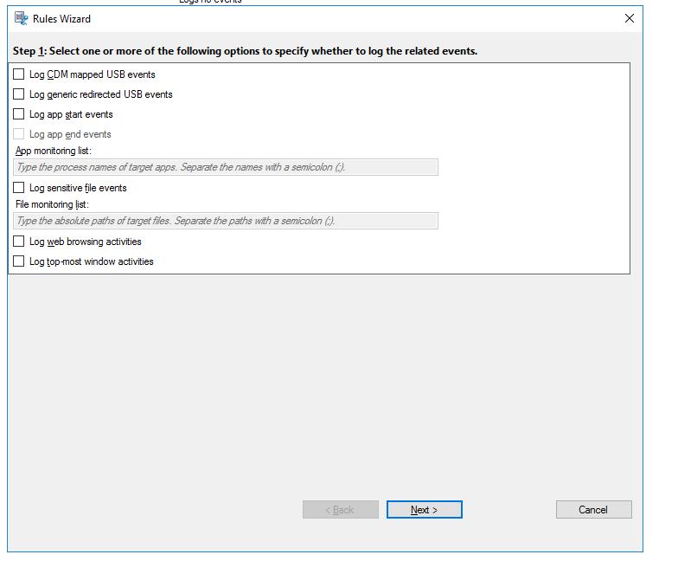Focus the app process names input field
Screen dimensions: 678x561
(x=227, y=167)
